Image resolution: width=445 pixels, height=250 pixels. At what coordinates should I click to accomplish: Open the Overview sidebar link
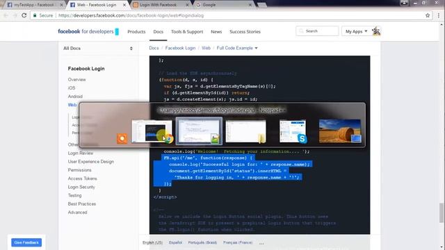click(76, 80)
